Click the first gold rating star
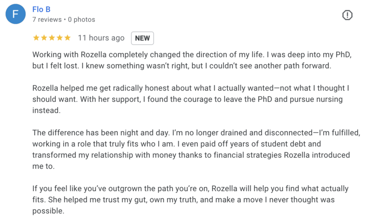This screenshot has height=221, width=372. click(x=36, y=38)
